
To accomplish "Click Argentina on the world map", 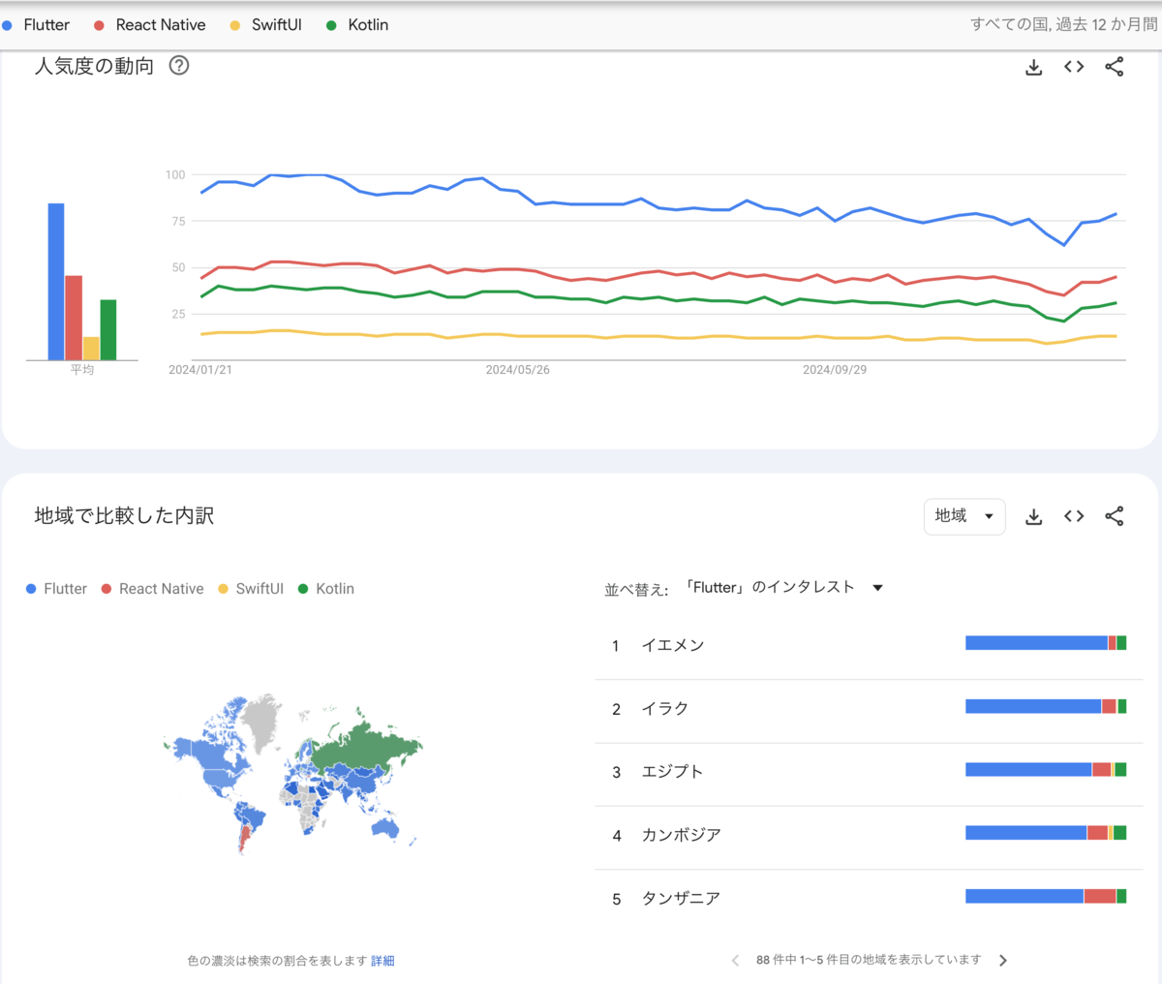I will pos(246,838).
